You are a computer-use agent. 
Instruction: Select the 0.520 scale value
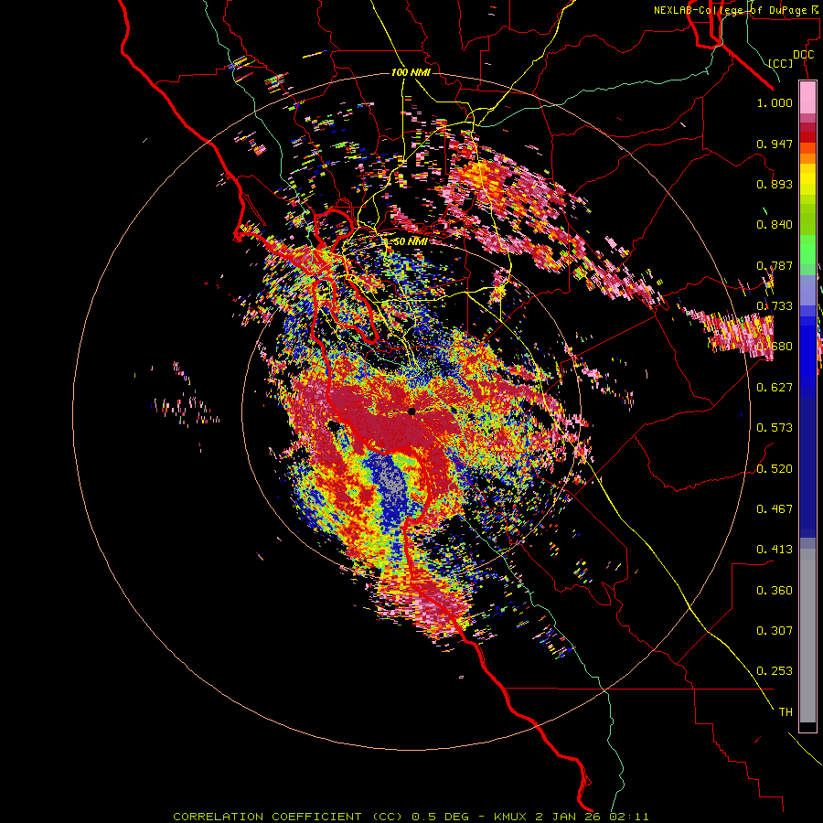(x=775, y=469)
